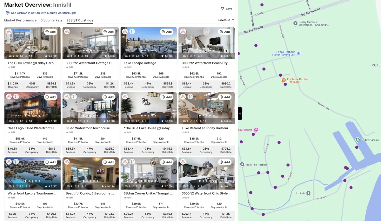Viewport: 381px width, 221px height.
Task: Switch to Market Performance tab
Action: point(20,20)
